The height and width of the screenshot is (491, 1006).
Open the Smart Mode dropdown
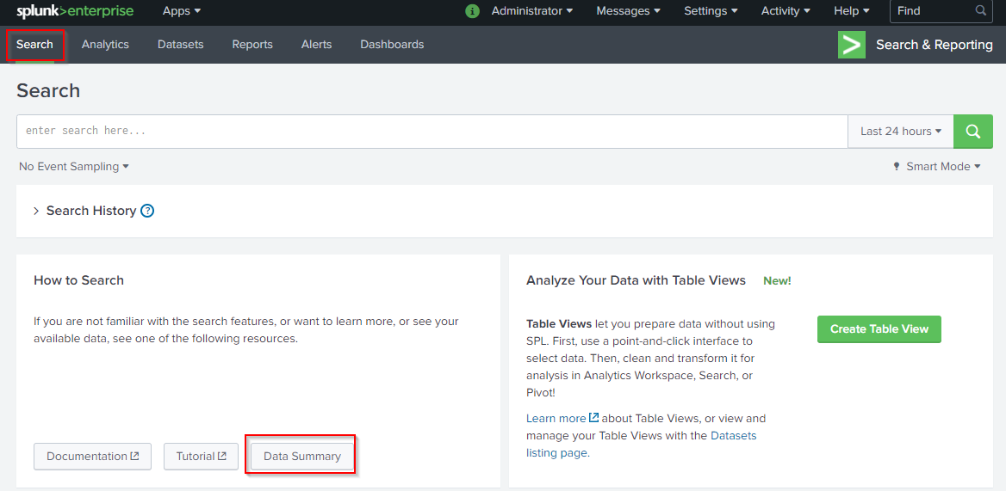coord(943,167)
